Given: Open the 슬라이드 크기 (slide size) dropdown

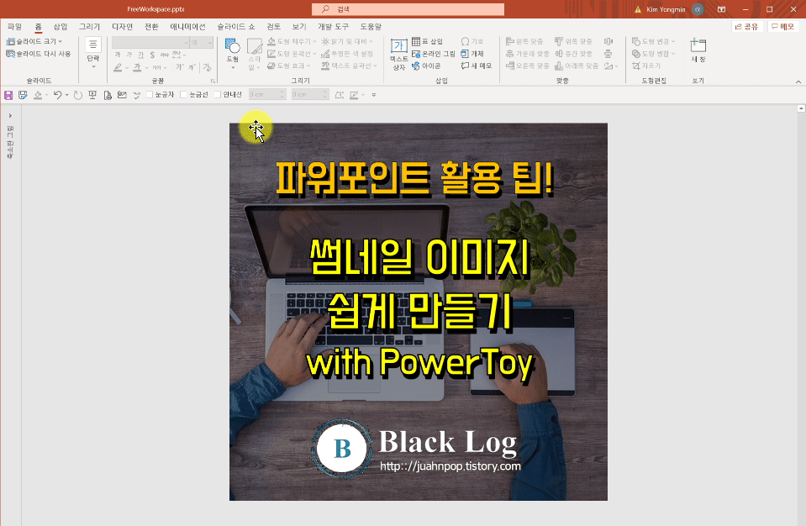Looking at the screenshot, I should tap(34, 42).
